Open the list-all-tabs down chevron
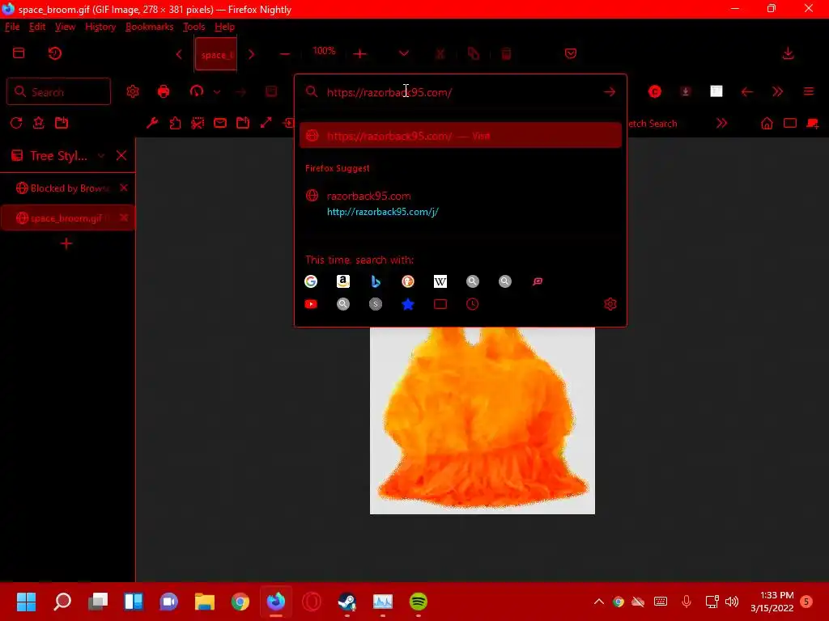Screen dimensions: 829x621 pyautogui.click(x=403, y=53)
